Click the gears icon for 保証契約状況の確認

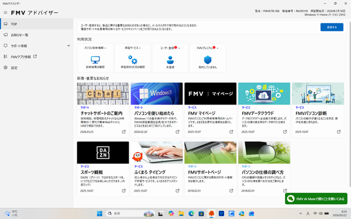(133, 60)
